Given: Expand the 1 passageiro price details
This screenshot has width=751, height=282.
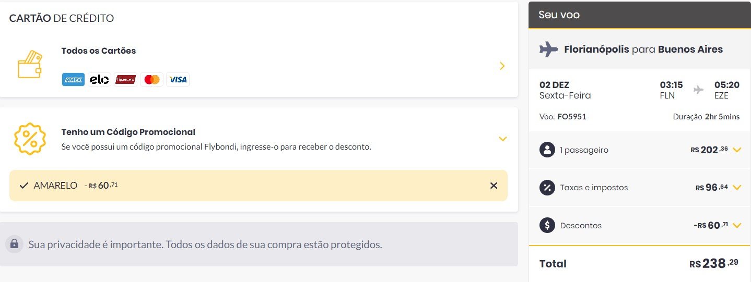Looking at the screenshot, I should point(737,150).
